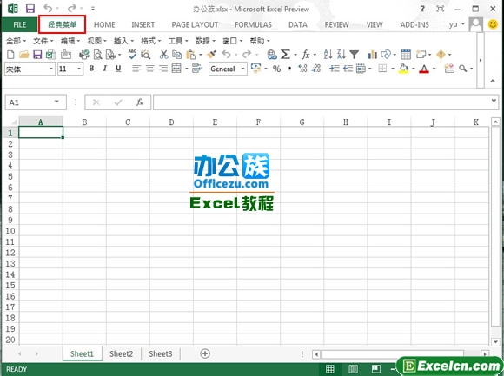Image resolution: width=504 pixels, height=376 pixels.
Task: Toggle underline formatting
Action: tap(118, 69)
